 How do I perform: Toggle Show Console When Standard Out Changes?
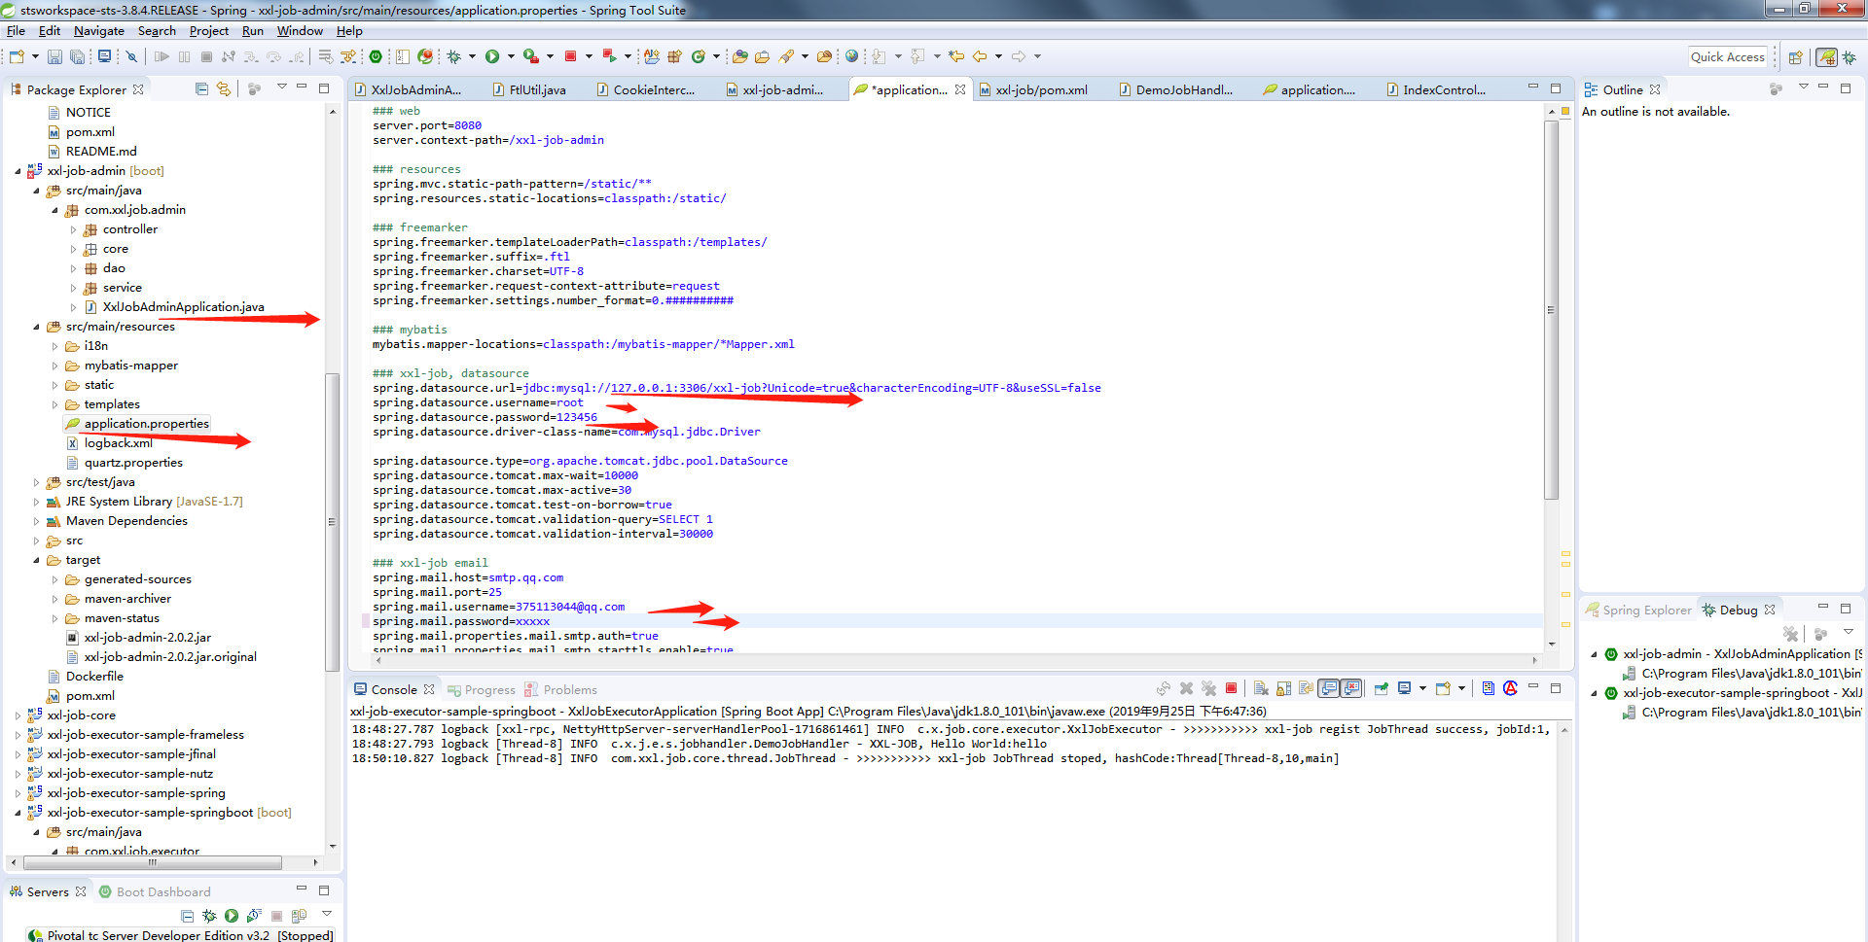pyautogui.click(x=1327, y=688)
